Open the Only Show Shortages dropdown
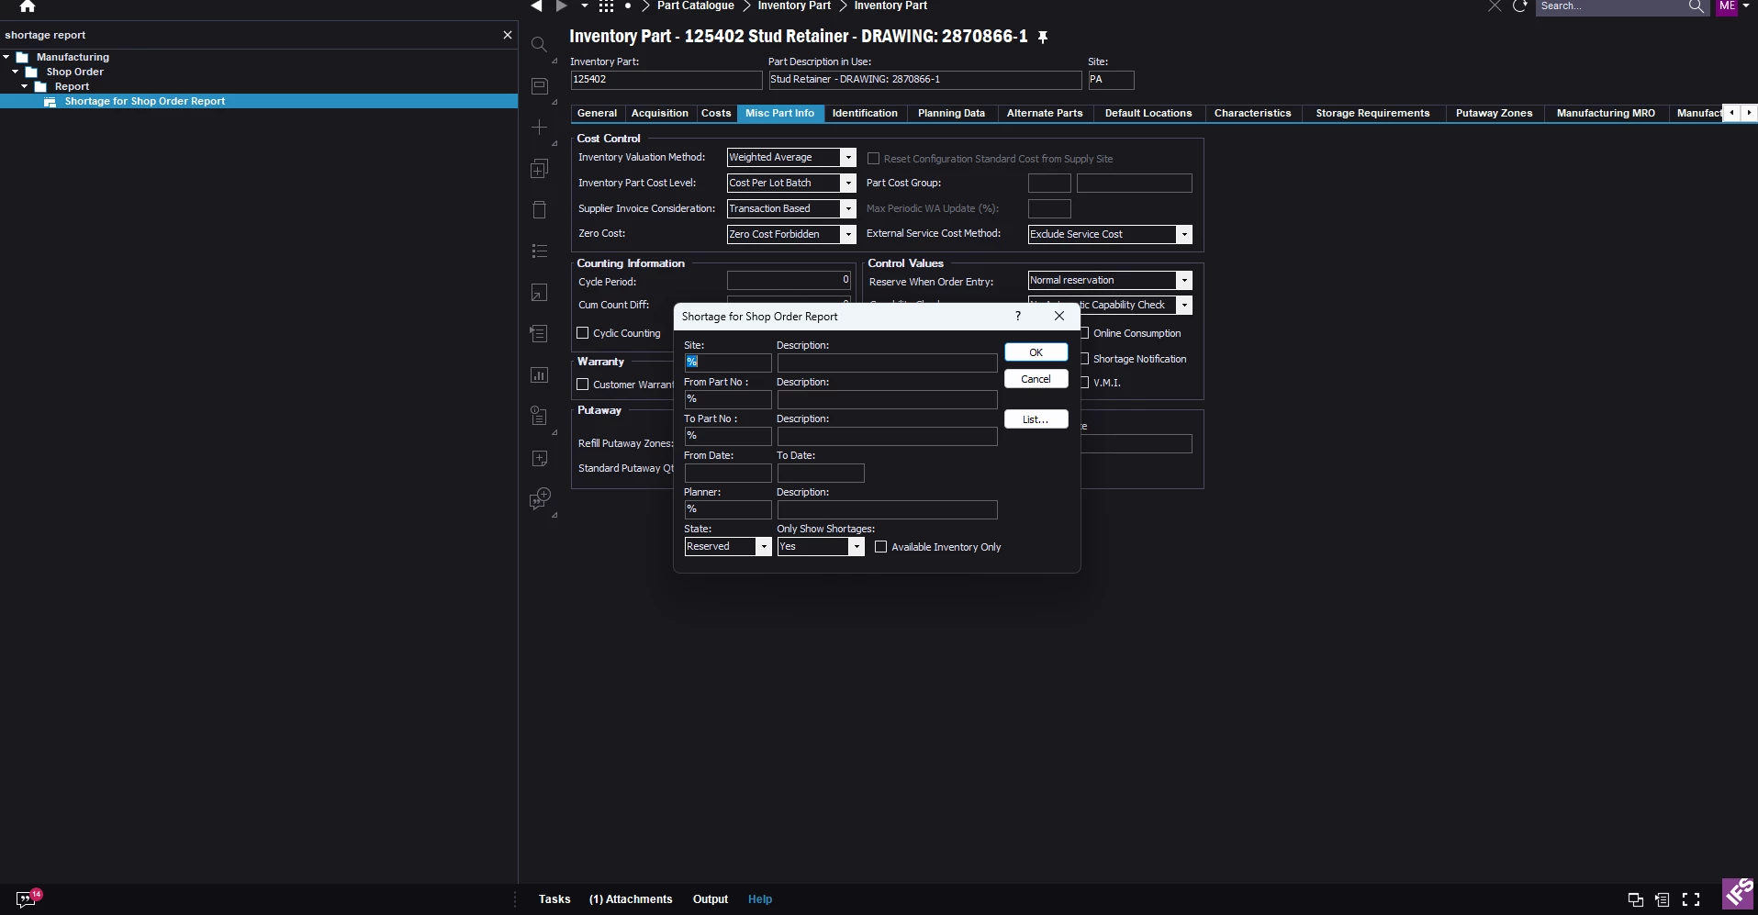 pyautogui.click(x=856, y=547)
